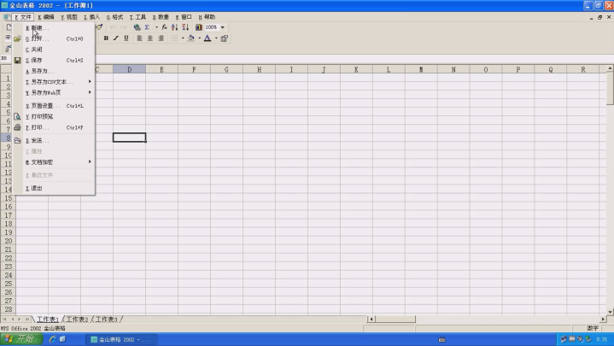614x346 pixels.
Task: Click the 金山表格 2002 taskbar button
Action: click(x=122, y=339)
